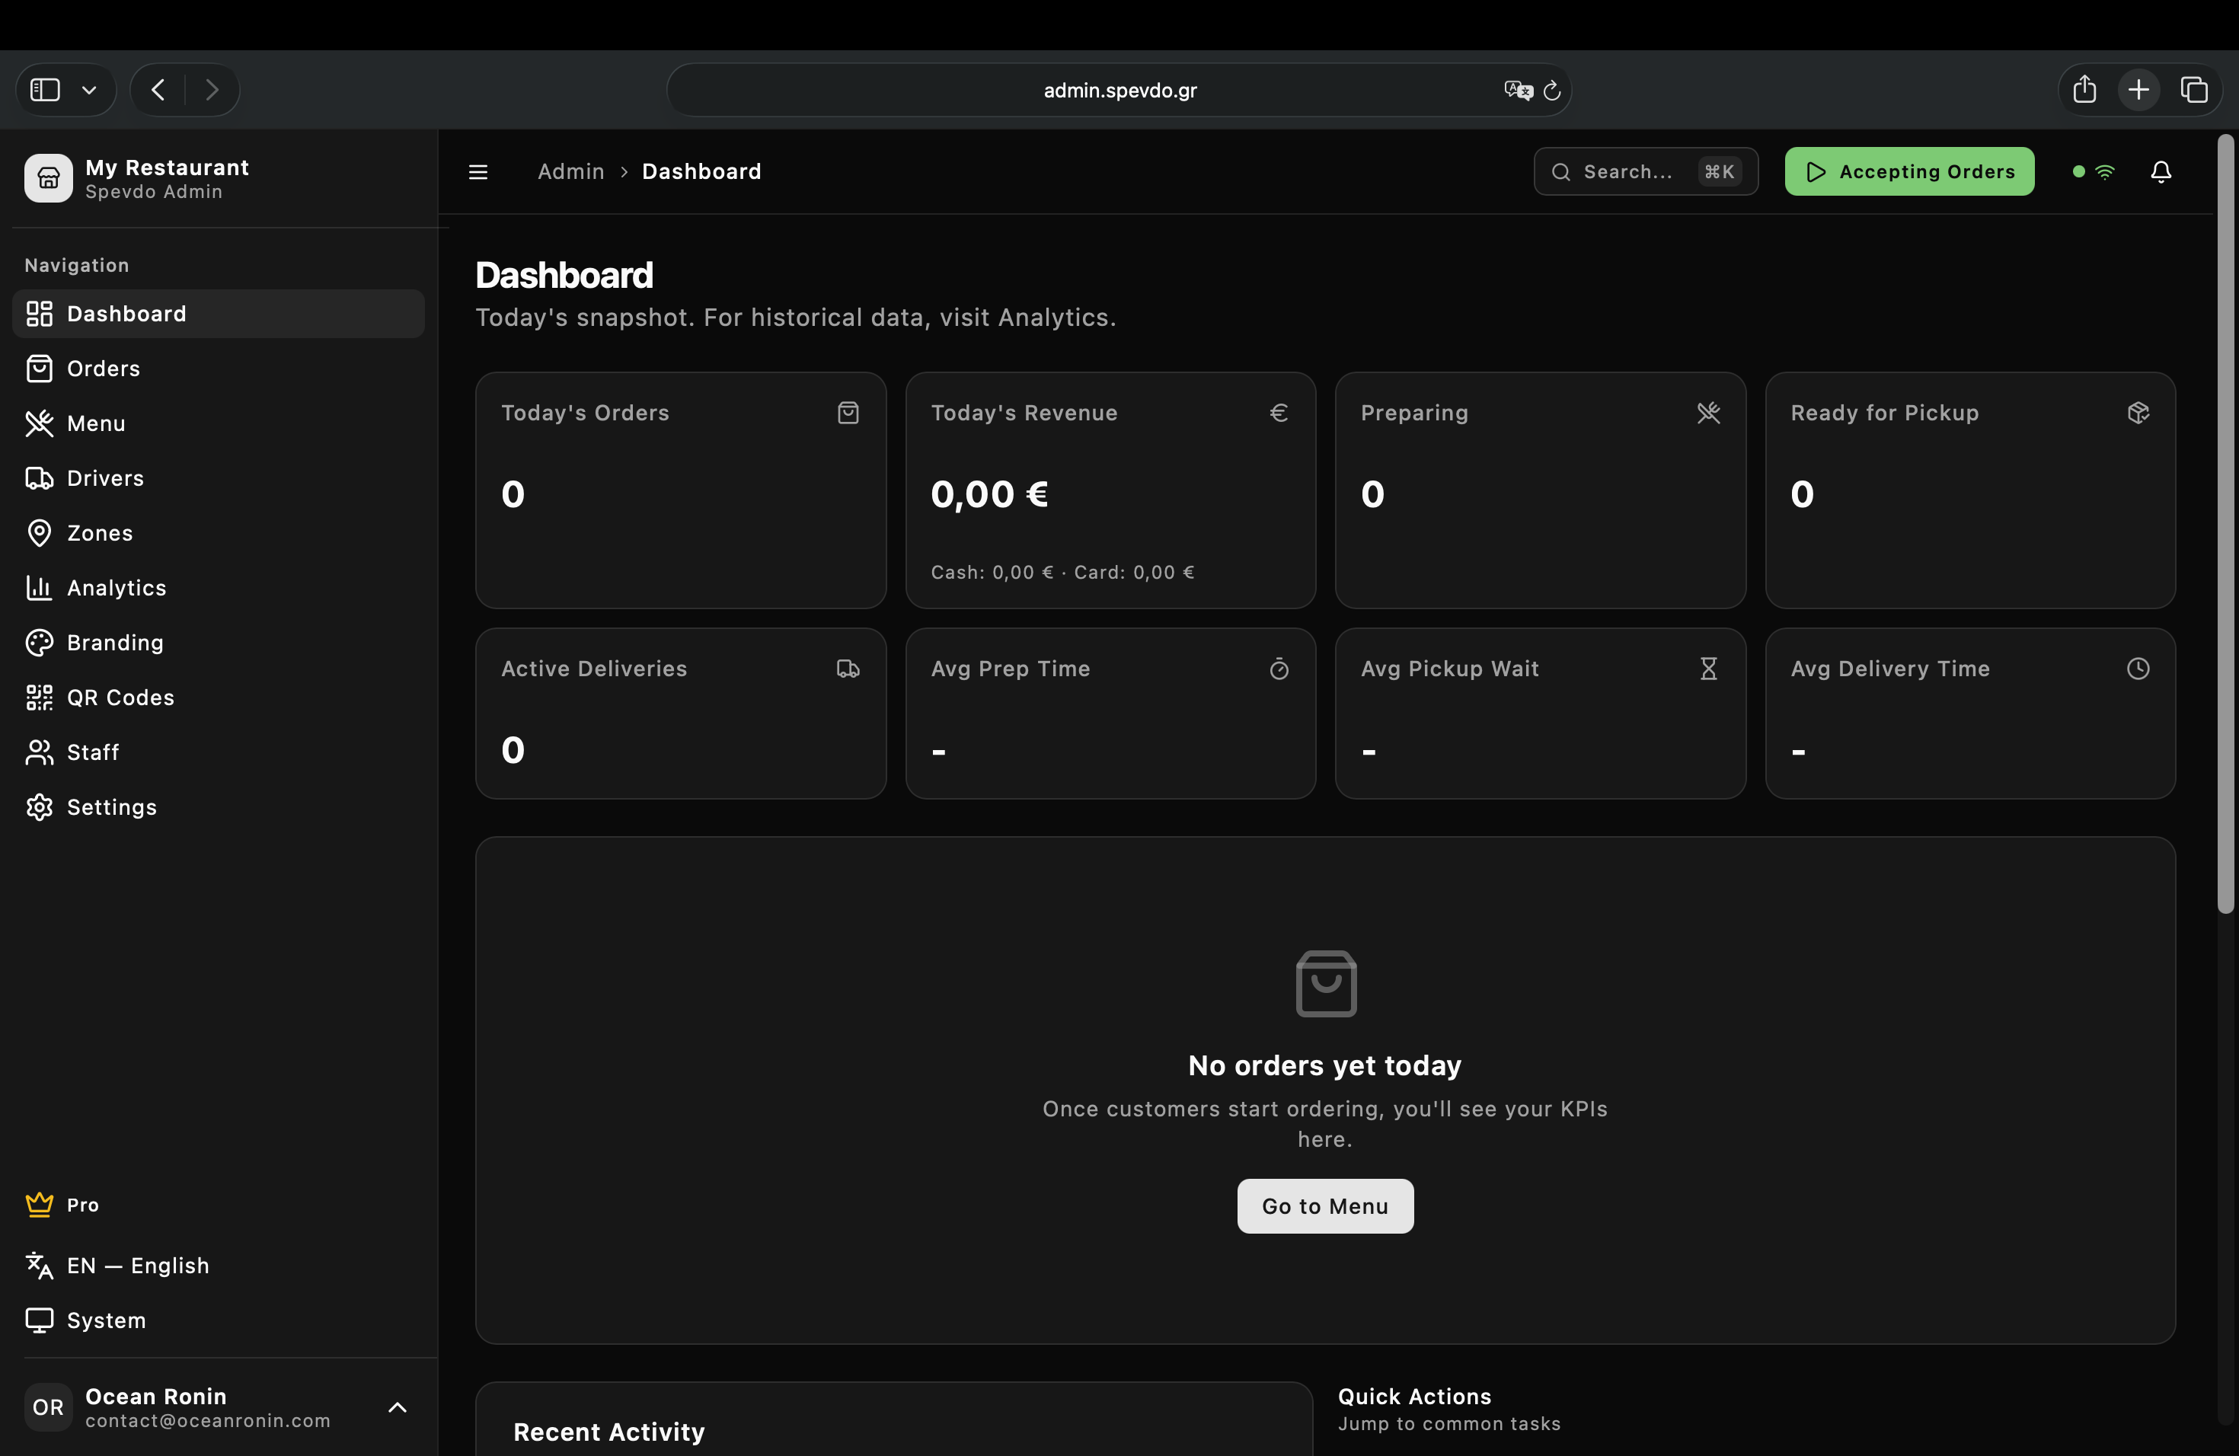Open the Orders section in sidebar
The image size is (2239, 1456).
coord(103,368)
